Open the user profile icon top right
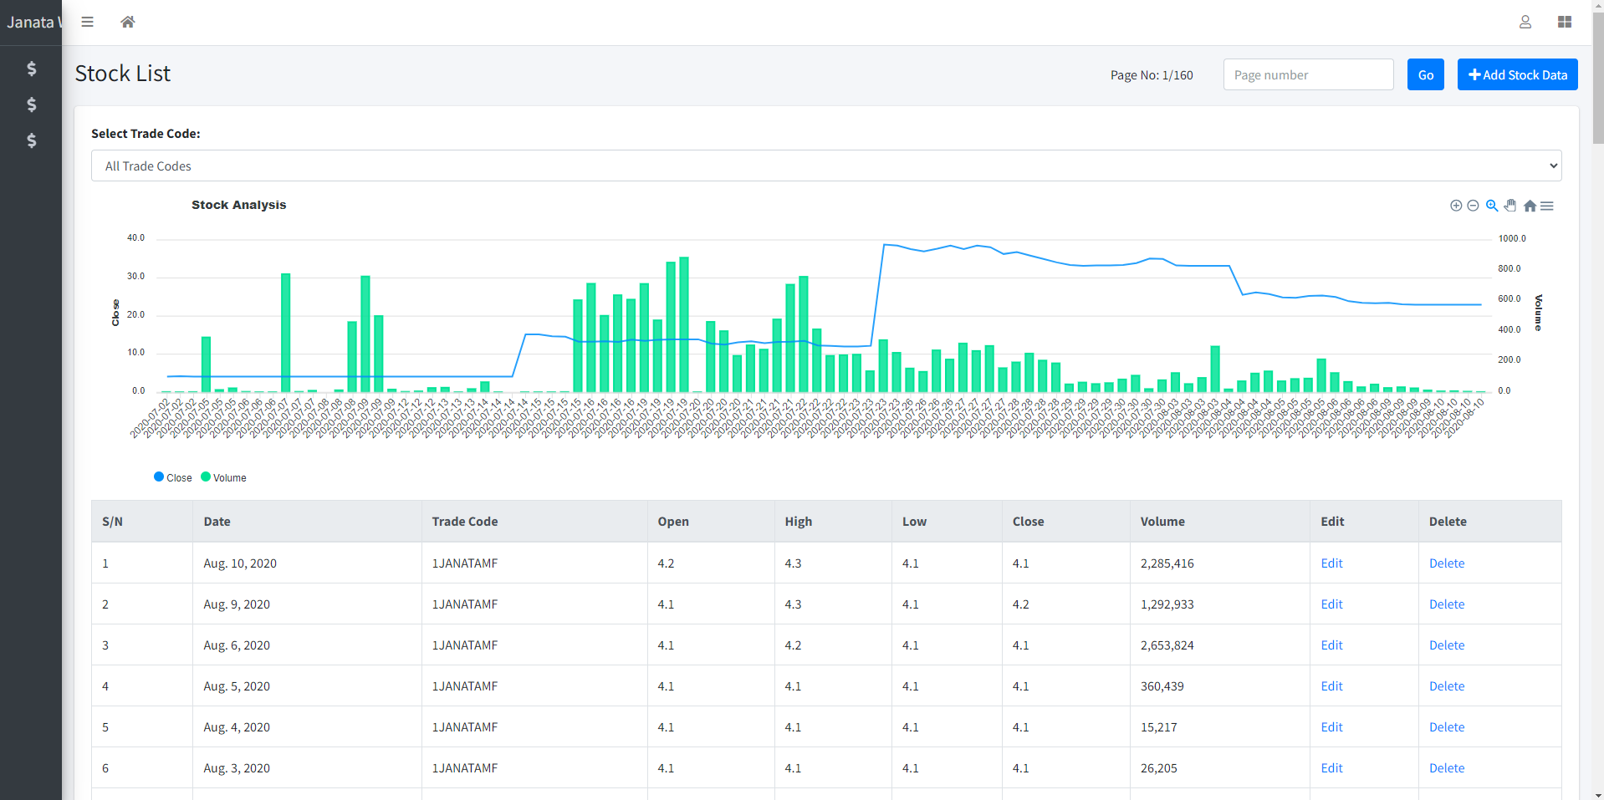Screen dimensions: 1604x800 (x=1525, y=22)
